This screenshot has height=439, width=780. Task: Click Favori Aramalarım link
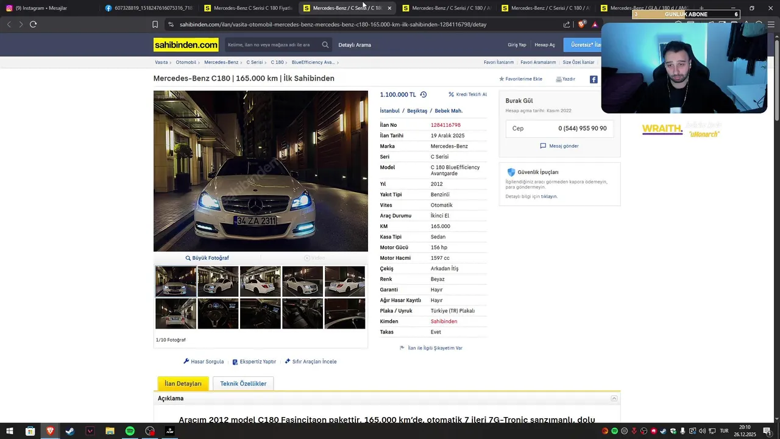(x=538, y=62)
